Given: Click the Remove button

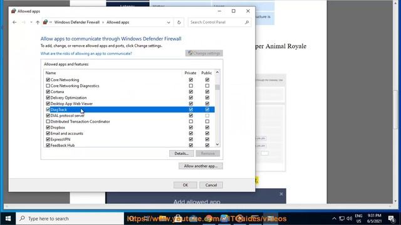Looking at the screenshot, I should [x=207, y=153].
